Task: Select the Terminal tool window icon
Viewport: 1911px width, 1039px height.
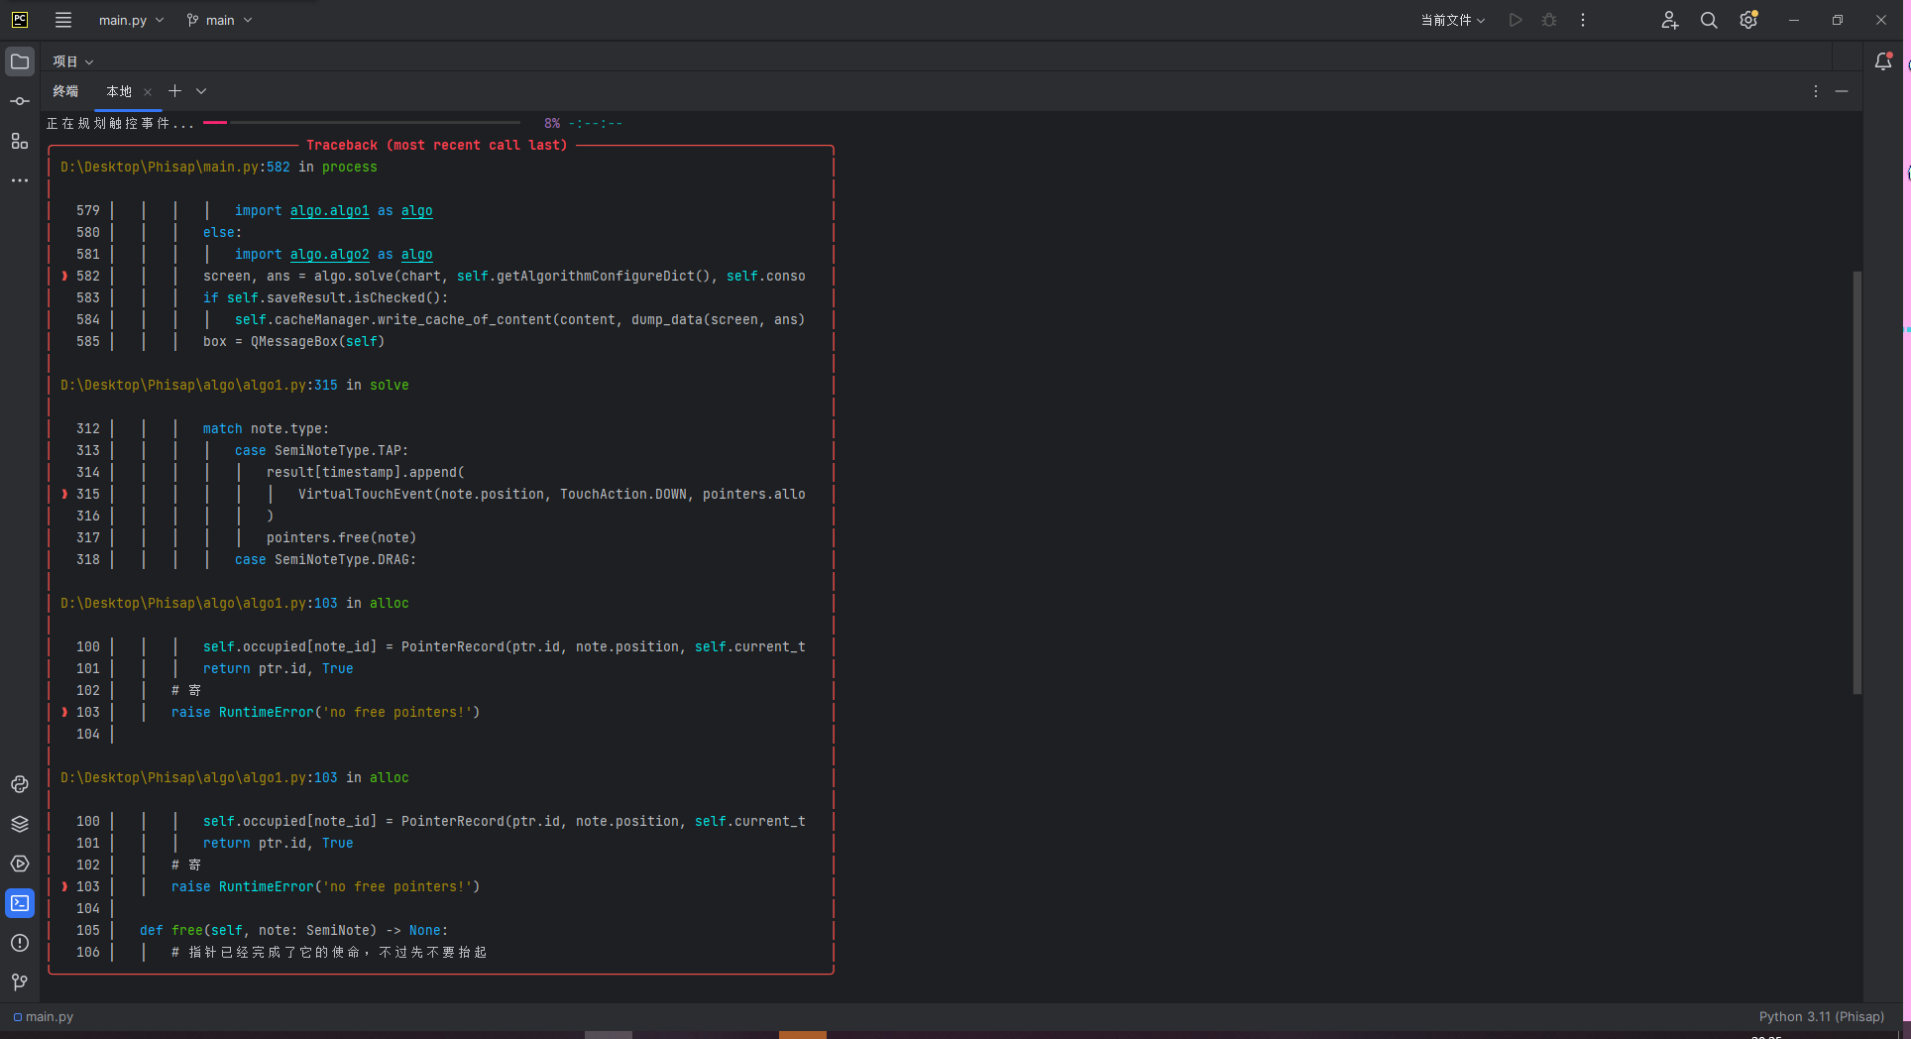Action: pos(20,903)
